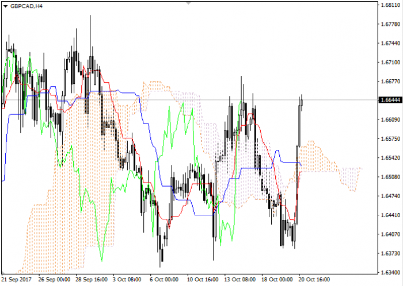Click the 3 Oct 08:00 time label

pyautogui.click(x=127, y=279)
